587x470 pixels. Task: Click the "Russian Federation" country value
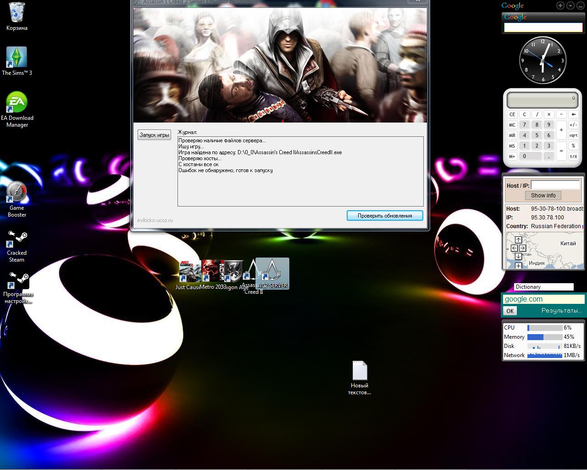[556, 226]
